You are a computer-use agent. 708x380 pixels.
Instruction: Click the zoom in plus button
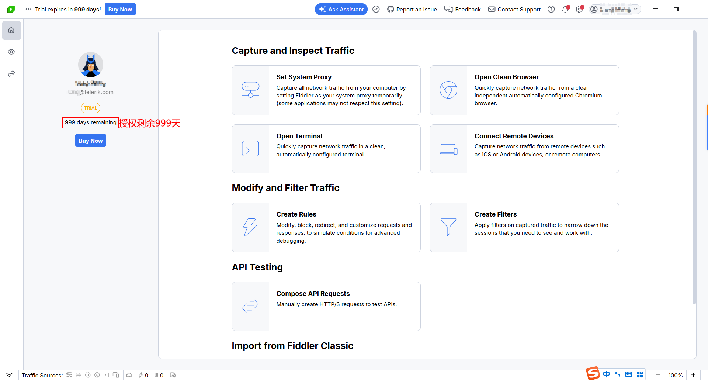coord(693,375)
